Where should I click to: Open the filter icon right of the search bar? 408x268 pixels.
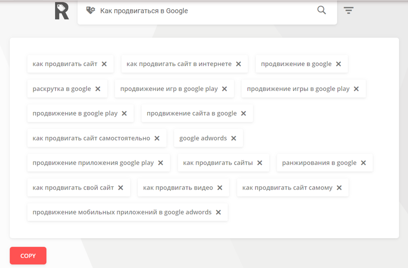[x=349, y=10]
